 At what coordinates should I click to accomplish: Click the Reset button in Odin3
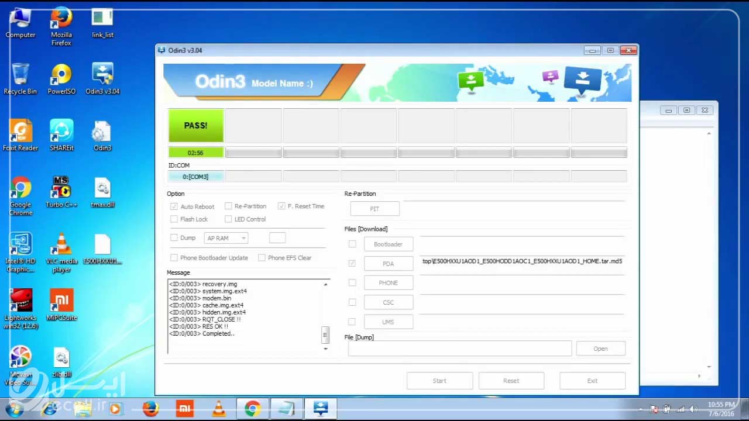pos(511,381)
